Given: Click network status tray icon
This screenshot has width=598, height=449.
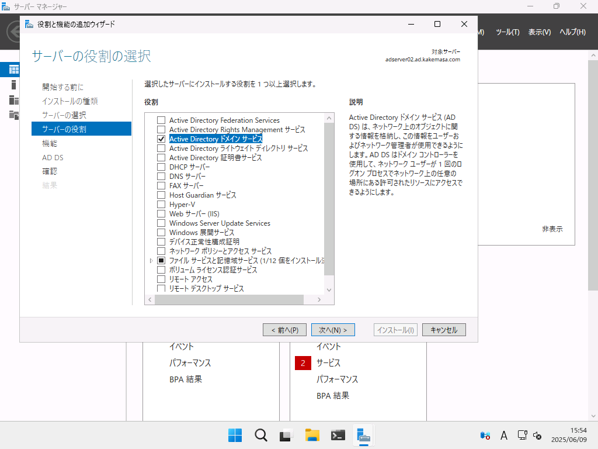Looking at the screenshot, I should click(522, 435).
